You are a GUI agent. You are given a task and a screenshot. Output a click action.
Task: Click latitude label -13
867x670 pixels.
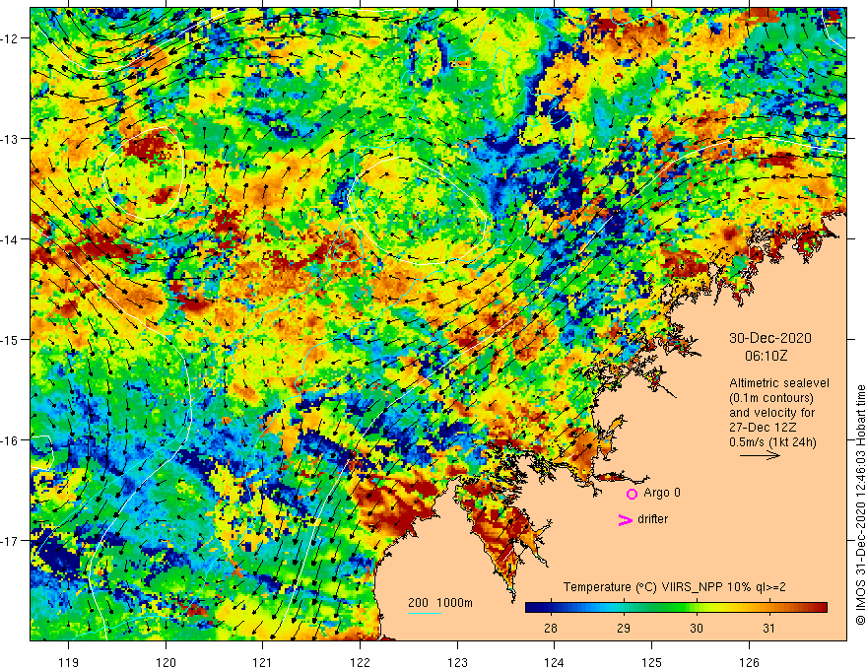[x=10, y=139]
